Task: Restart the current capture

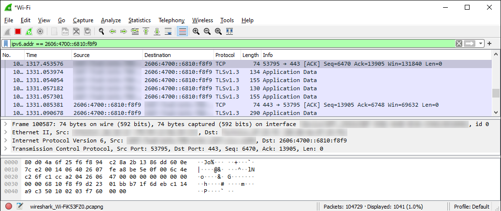Action: (x=29, y=31)
